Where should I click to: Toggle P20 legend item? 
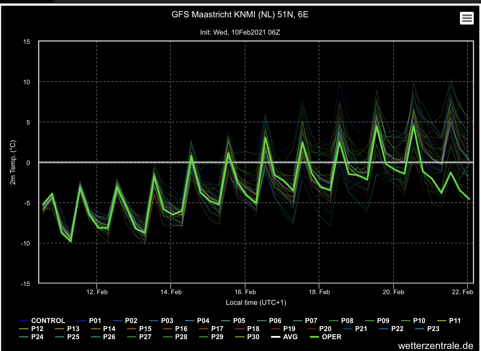tap(319, 329)
